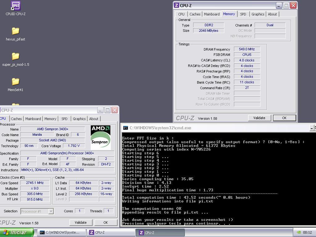Screen dimensions: 316x237
Task: Minimize the cmd.exe window
Action: coord(312,128)
